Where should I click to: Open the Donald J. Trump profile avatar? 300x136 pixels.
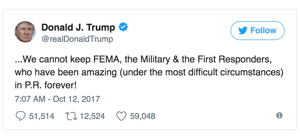(x=25, y=32)
